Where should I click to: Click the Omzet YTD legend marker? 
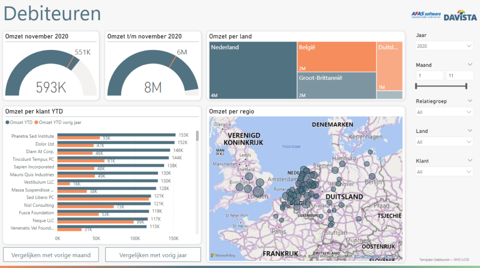click(x=7, y=123)
